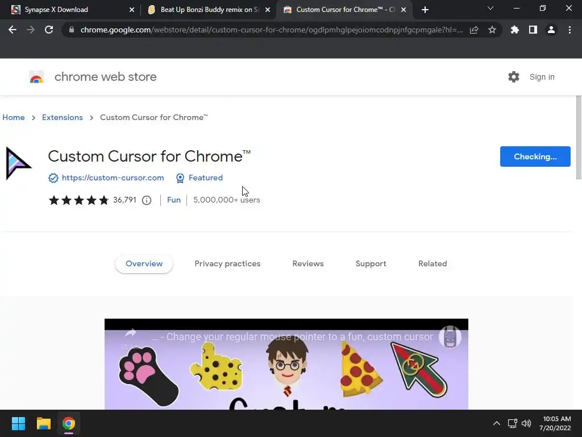Image resolution: width=582 pixels, height=437 pixels.
Task: Open https://custom-cursor.com website link
Action: (113, 178)
